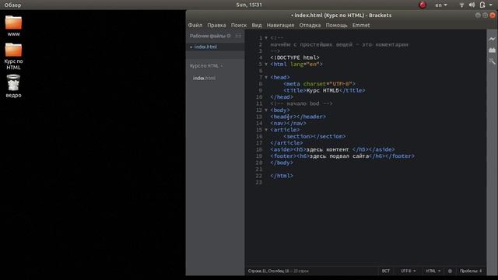Toggle the ВСТ insert mode indicator
This screenshot has width=498, height=280.
386,271
